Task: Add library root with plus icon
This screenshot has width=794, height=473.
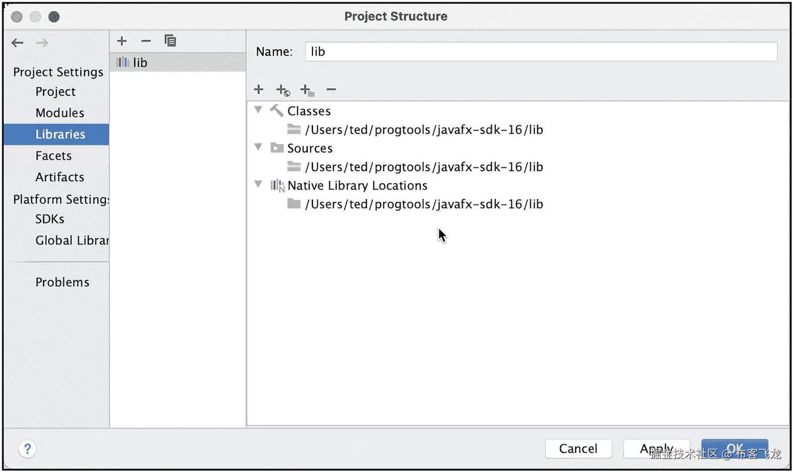Action: pyautogui.click(x=259, y=89)
